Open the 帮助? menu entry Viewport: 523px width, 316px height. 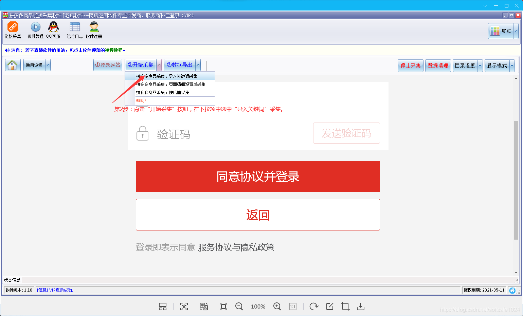coord(170,101)
